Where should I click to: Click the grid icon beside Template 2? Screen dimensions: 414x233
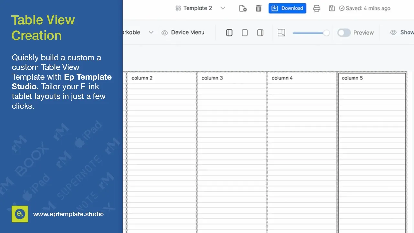tap(178, 8)
